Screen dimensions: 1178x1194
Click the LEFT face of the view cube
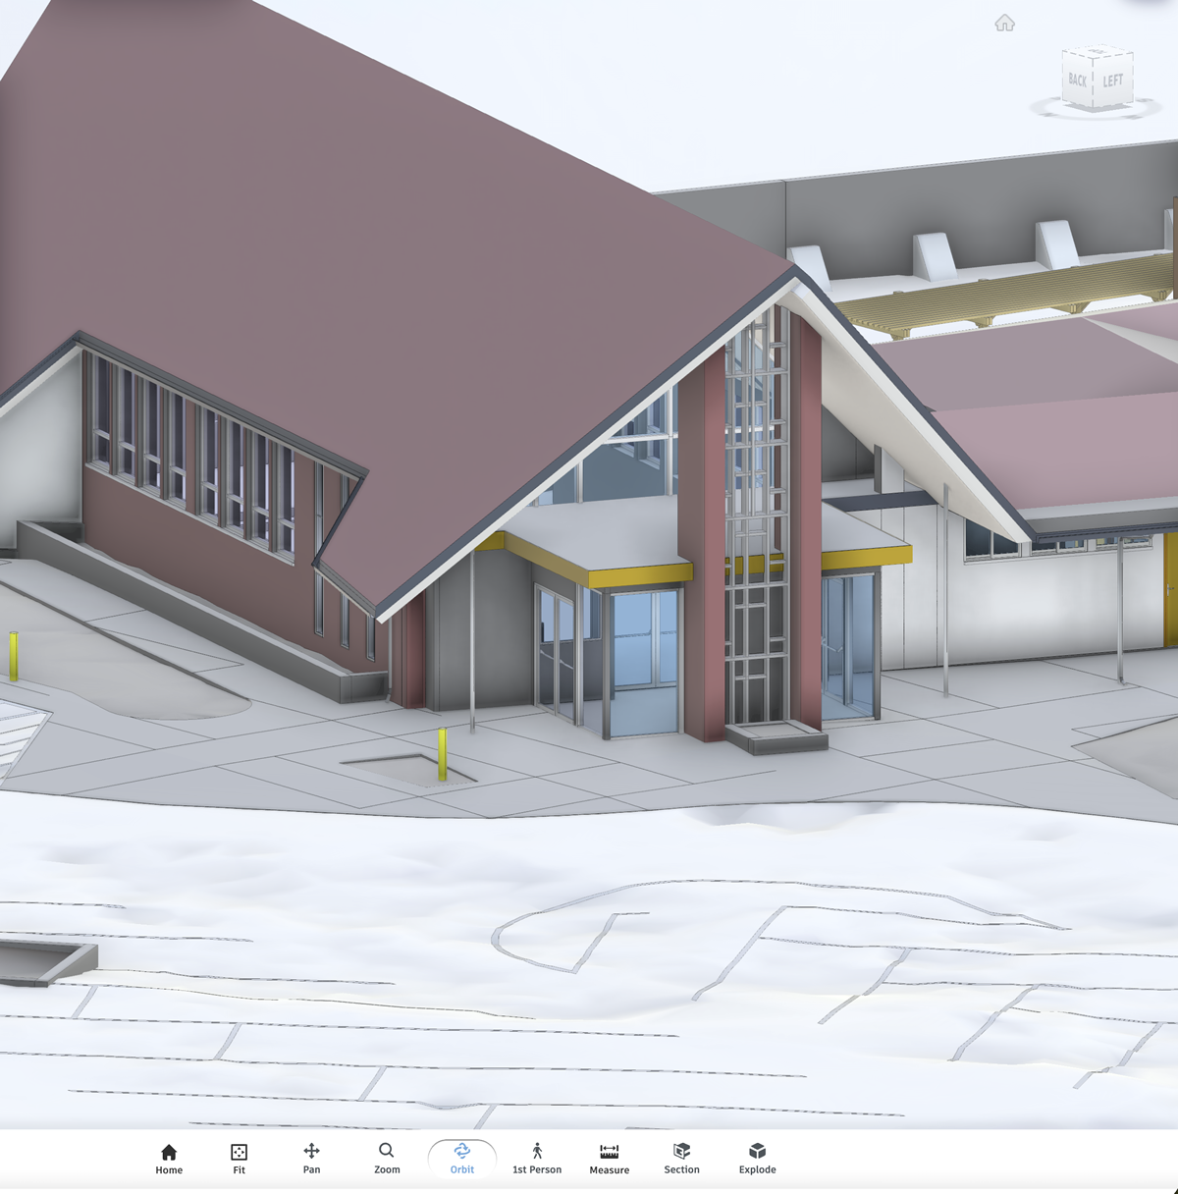pos(1113,81)
